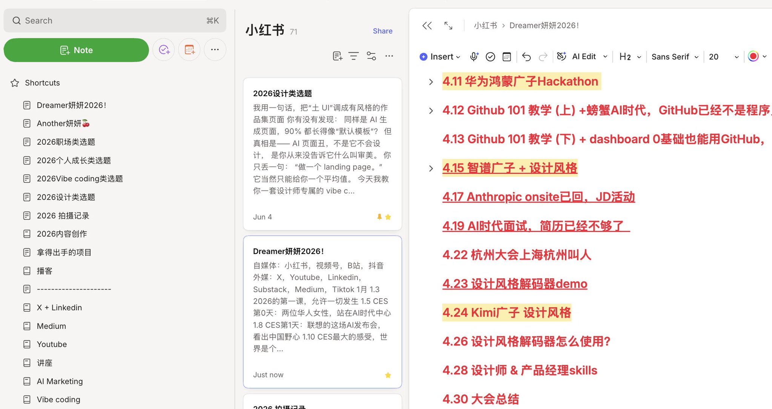
Task: Click the 4.28 设计师 & 产品经理skills heading
Action: (520, 370)
